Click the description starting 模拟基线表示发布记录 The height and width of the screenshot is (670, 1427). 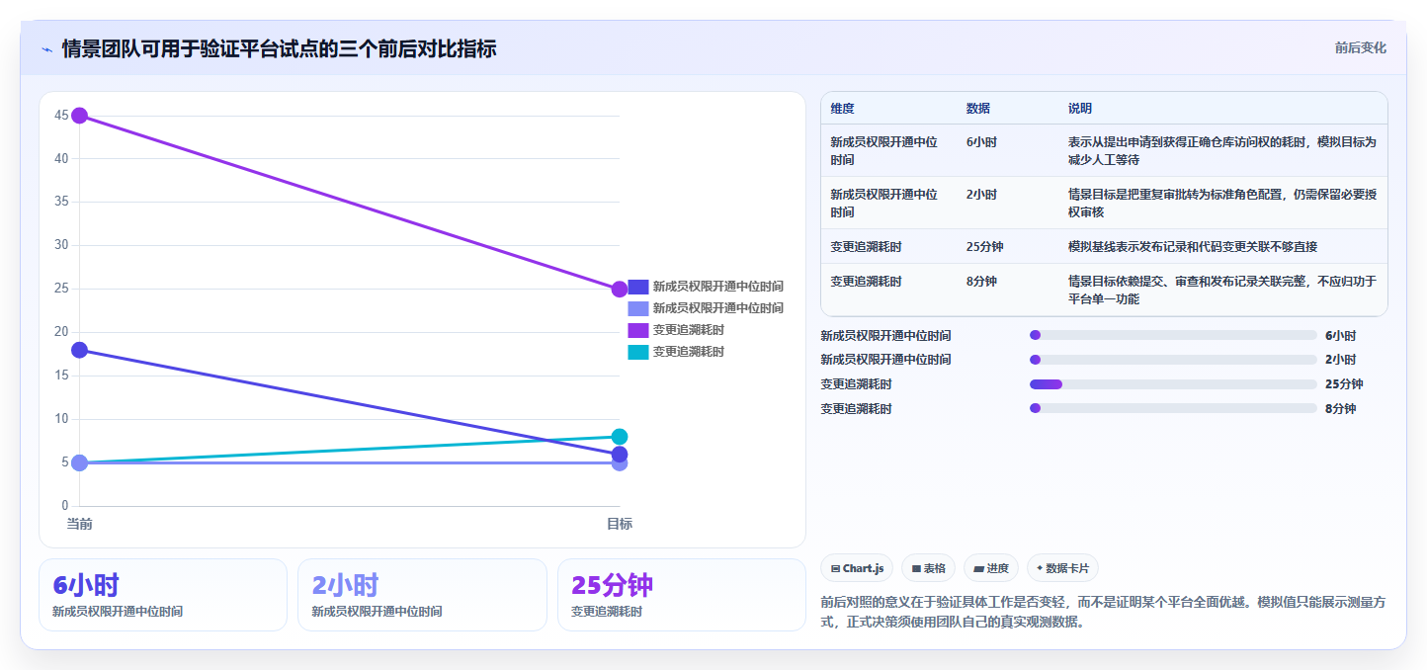point(1193,247)
